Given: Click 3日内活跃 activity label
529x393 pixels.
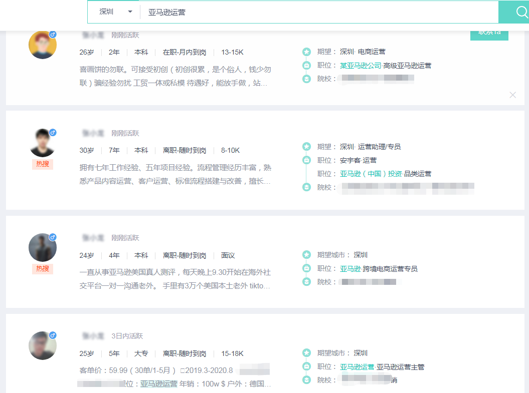Looking at the screenshot, I should pyautogui.click(x=127, y=336).
